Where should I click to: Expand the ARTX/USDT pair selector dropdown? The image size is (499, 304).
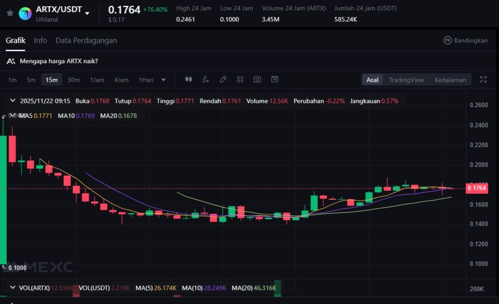87,13
